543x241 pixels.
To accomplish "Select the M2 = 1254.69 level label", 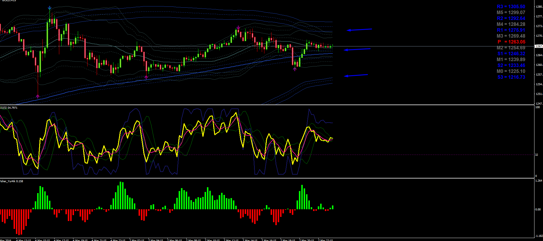I will (511, 48).
